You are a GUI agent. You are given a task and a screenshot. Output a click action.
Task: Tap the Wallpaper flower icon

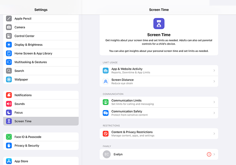[9, 80]
